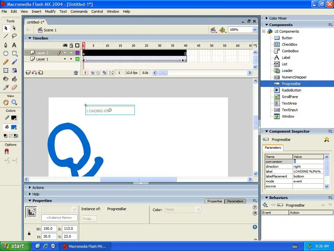Select the Free Transform tool

6,71
